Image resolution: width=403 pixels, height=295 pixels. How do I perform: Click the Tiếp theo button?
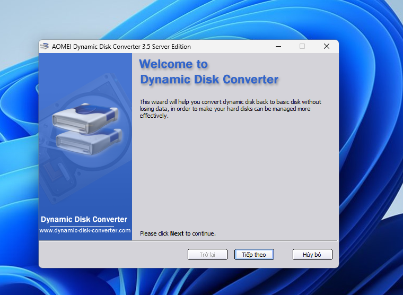(x=254, y=254)
